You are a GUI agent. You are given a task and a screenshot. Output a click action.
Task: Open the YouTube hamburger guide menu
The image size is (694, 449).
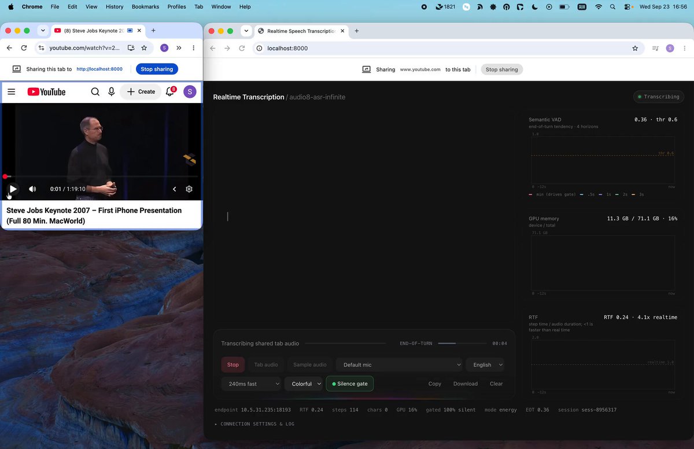tap(12, 91)
